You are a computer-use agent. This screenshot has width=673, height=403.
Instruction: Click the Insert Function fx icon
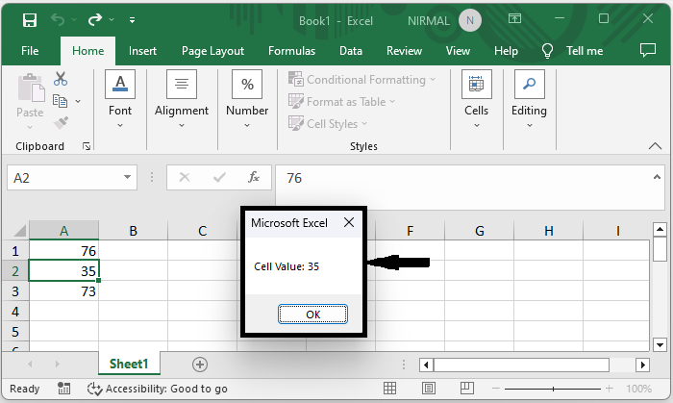point(254,177)
